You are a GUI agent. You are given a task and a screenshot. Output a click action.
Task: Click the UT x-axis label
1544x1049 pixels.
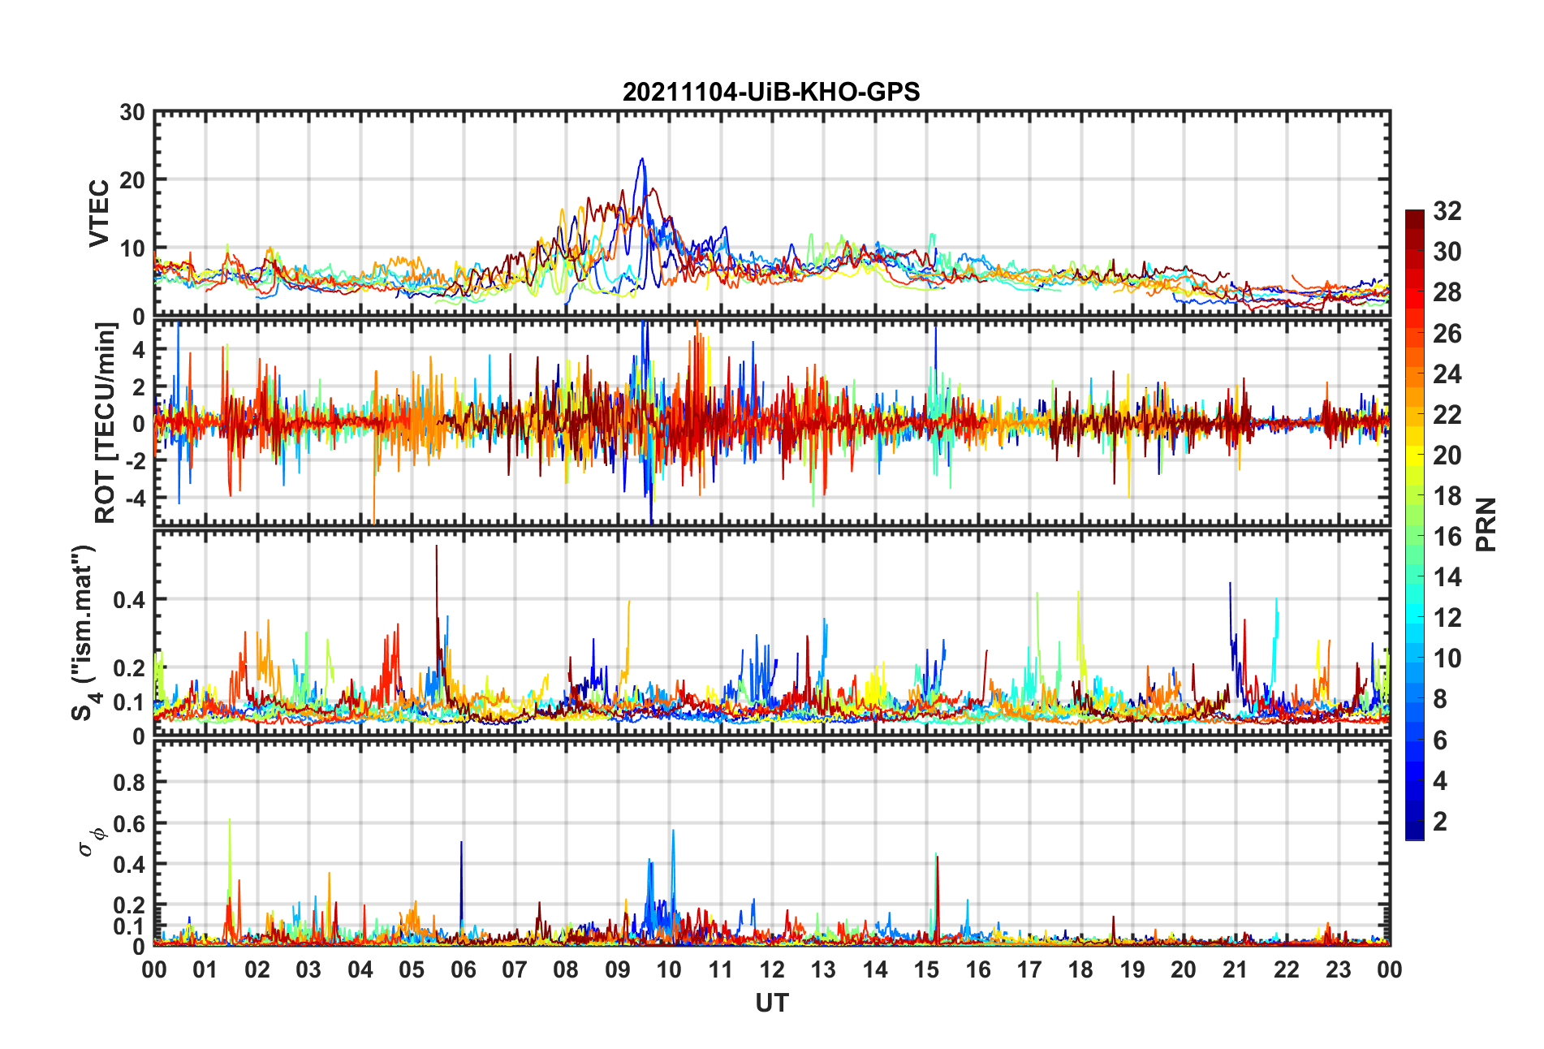click(771, 1004)
